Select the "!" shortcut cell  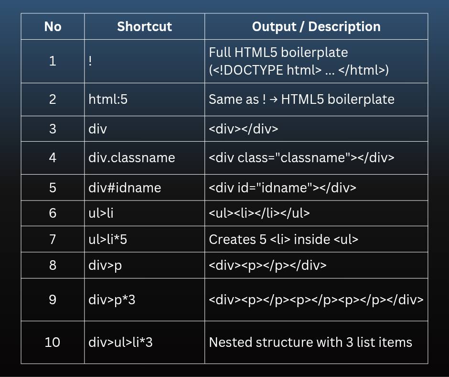tap(144, 61)
